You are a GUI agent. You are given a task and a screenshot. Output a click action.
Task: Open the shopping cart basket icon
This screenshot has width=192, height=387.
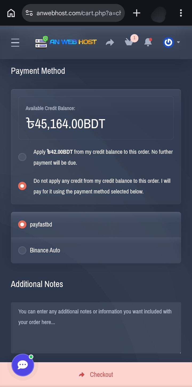(129, 42)
